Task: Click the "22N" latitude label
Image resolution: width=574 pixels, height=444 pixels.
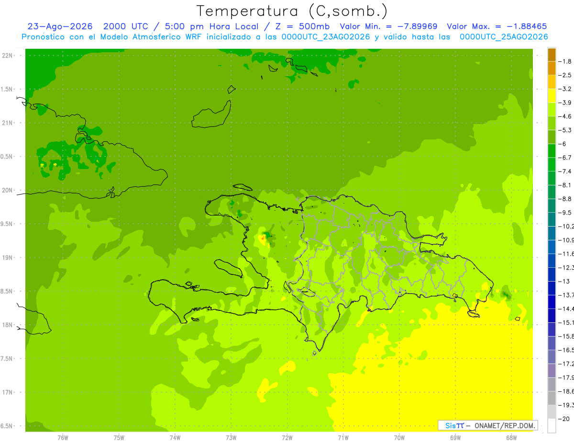Action: point(8,56)
